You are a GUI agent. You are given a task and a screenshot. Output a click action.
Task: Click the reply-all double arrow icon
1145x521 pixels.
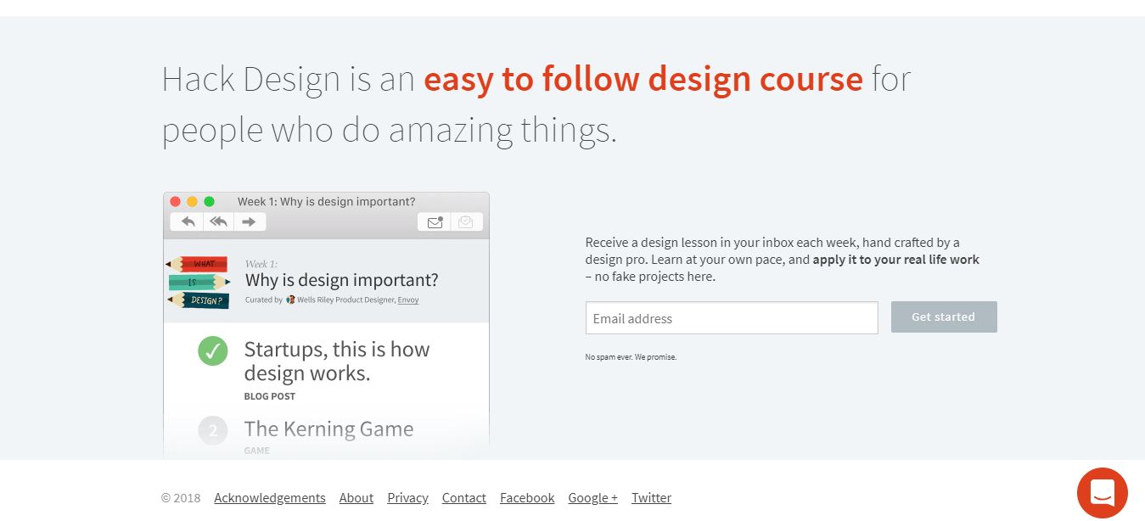coord(218,221)
